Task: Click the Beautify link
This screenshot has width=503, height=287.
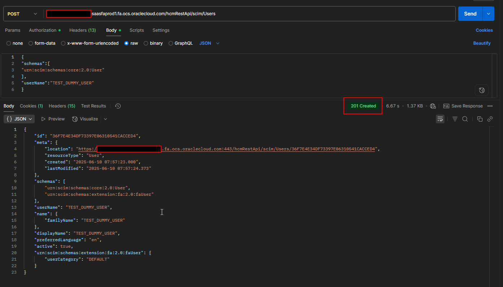Action: (x=482, y=43)
